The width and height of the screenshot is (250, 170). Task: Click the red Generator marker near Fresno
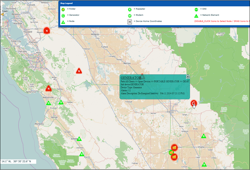[193, 103]
